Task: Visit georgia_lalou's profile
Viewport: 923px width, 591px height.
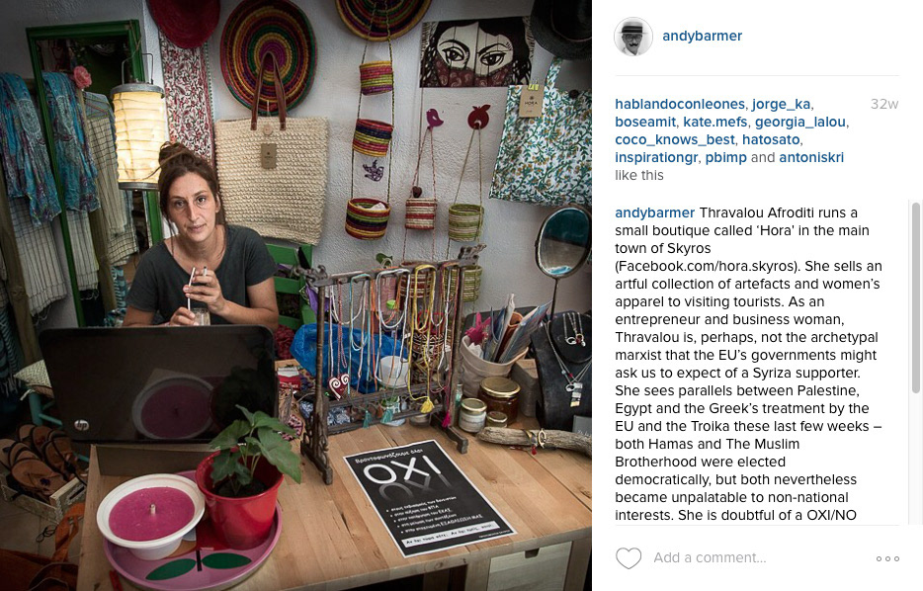Action: click(800, 122)
